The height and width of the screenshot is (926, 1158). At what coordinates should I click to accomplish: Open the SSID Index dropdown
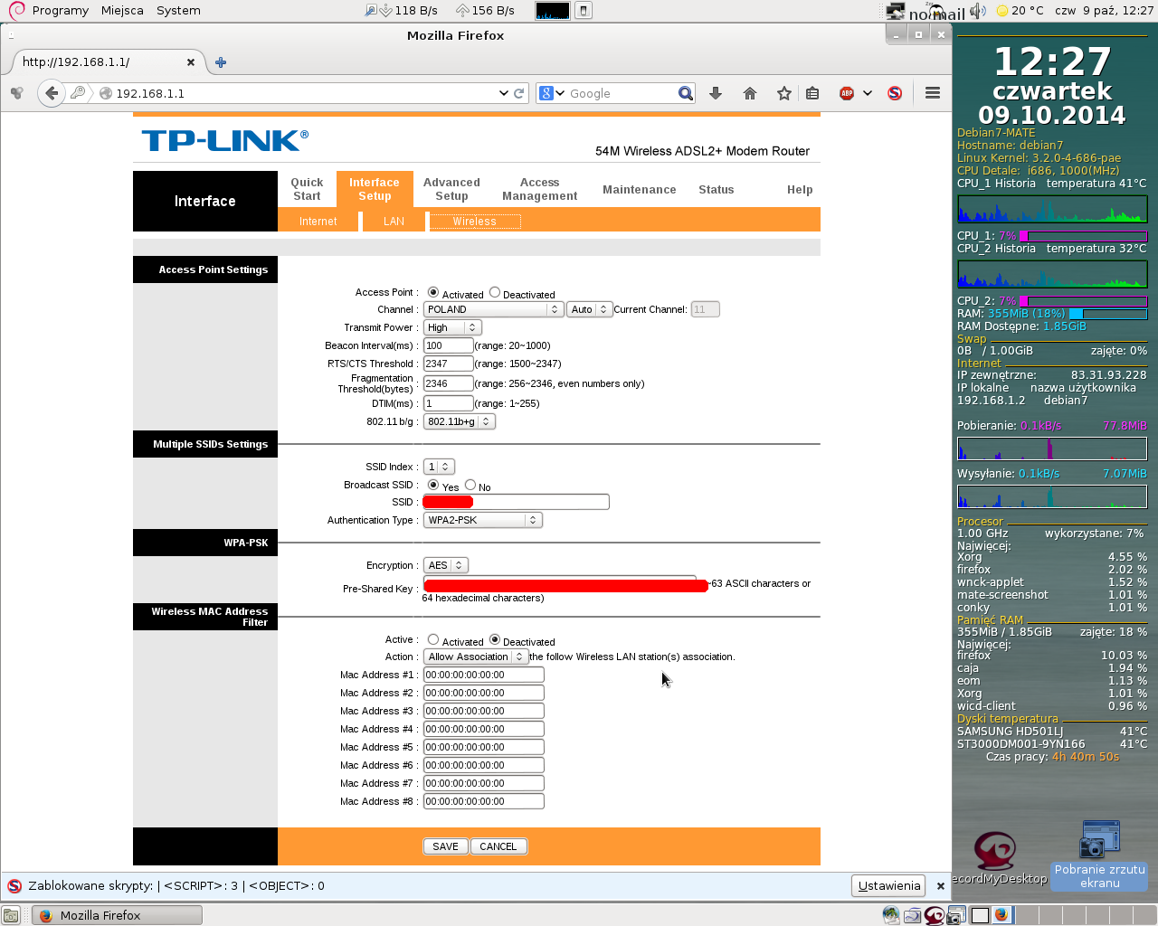pyautogui.click(x=439, y=467)
